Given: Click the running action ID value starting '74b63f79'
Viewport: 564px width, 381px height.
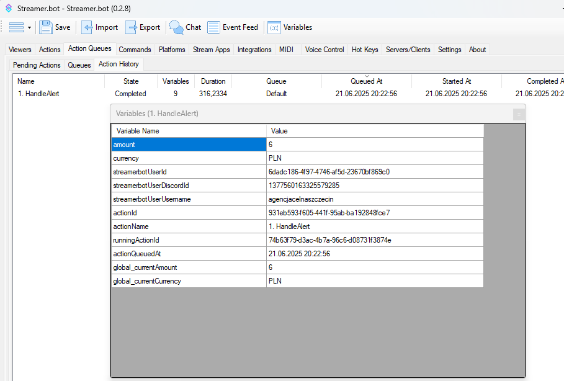Looking at the screenshot, I should (330, 240).
